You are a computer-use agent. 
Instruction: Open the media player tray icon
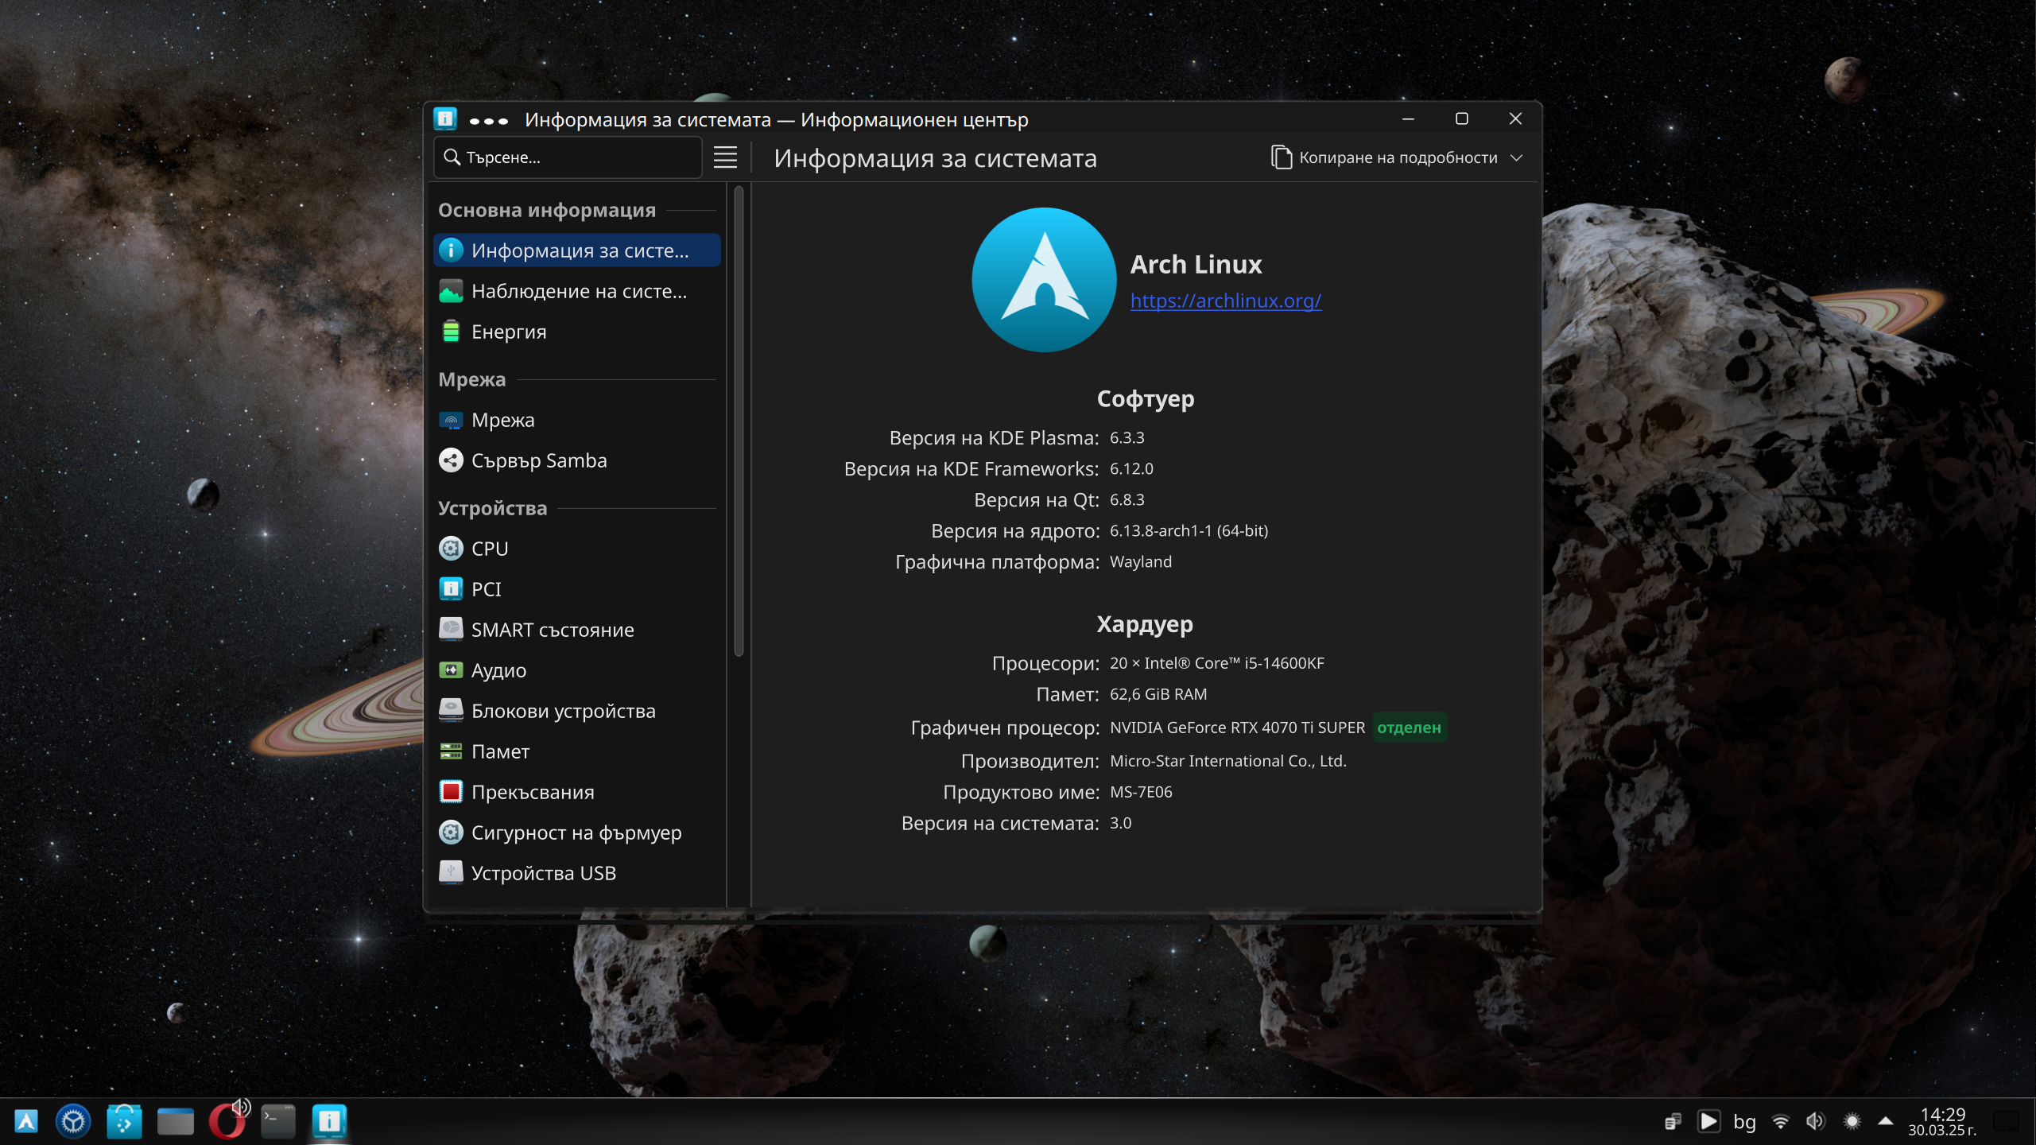pyautogui.click(x=1708, y=1121)
